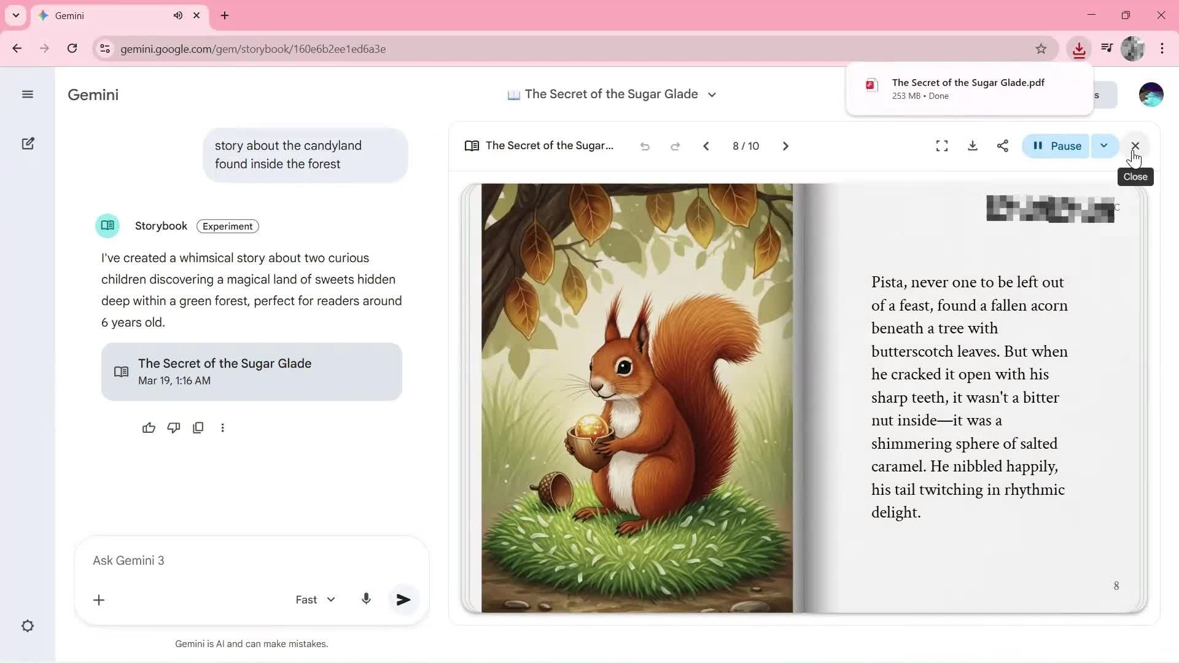Open The Secret of the Sugar Glade card

click(251, 371)
